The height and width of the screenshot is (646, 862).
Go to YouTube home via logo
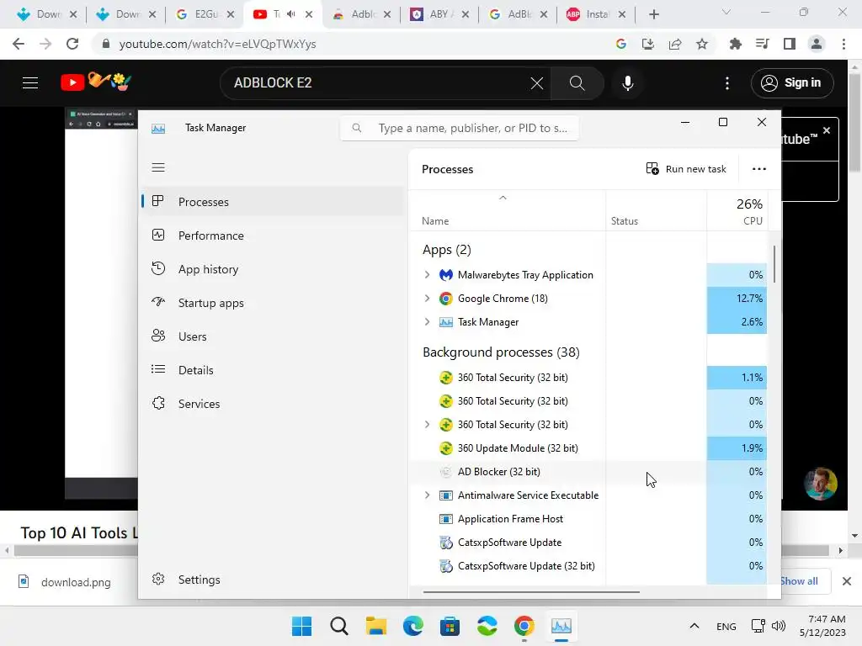coord(96,82)
